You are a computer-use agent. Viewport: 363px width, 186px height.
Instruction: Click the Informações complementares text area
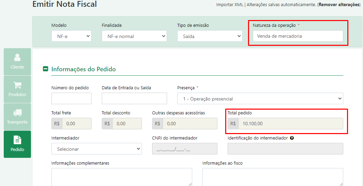pyautogui.click(x=122, y=177)
